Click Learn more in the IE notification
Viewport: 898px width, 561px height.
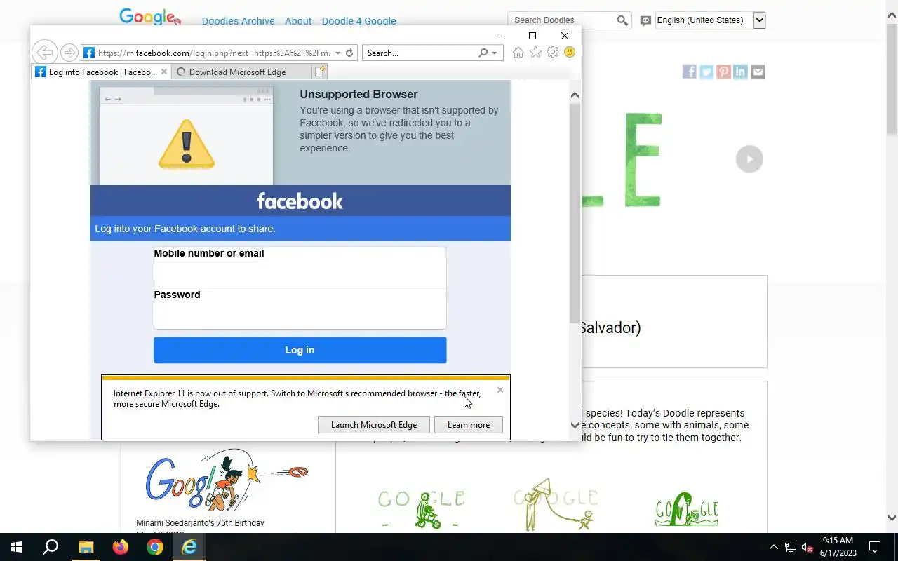click(469, 424)
